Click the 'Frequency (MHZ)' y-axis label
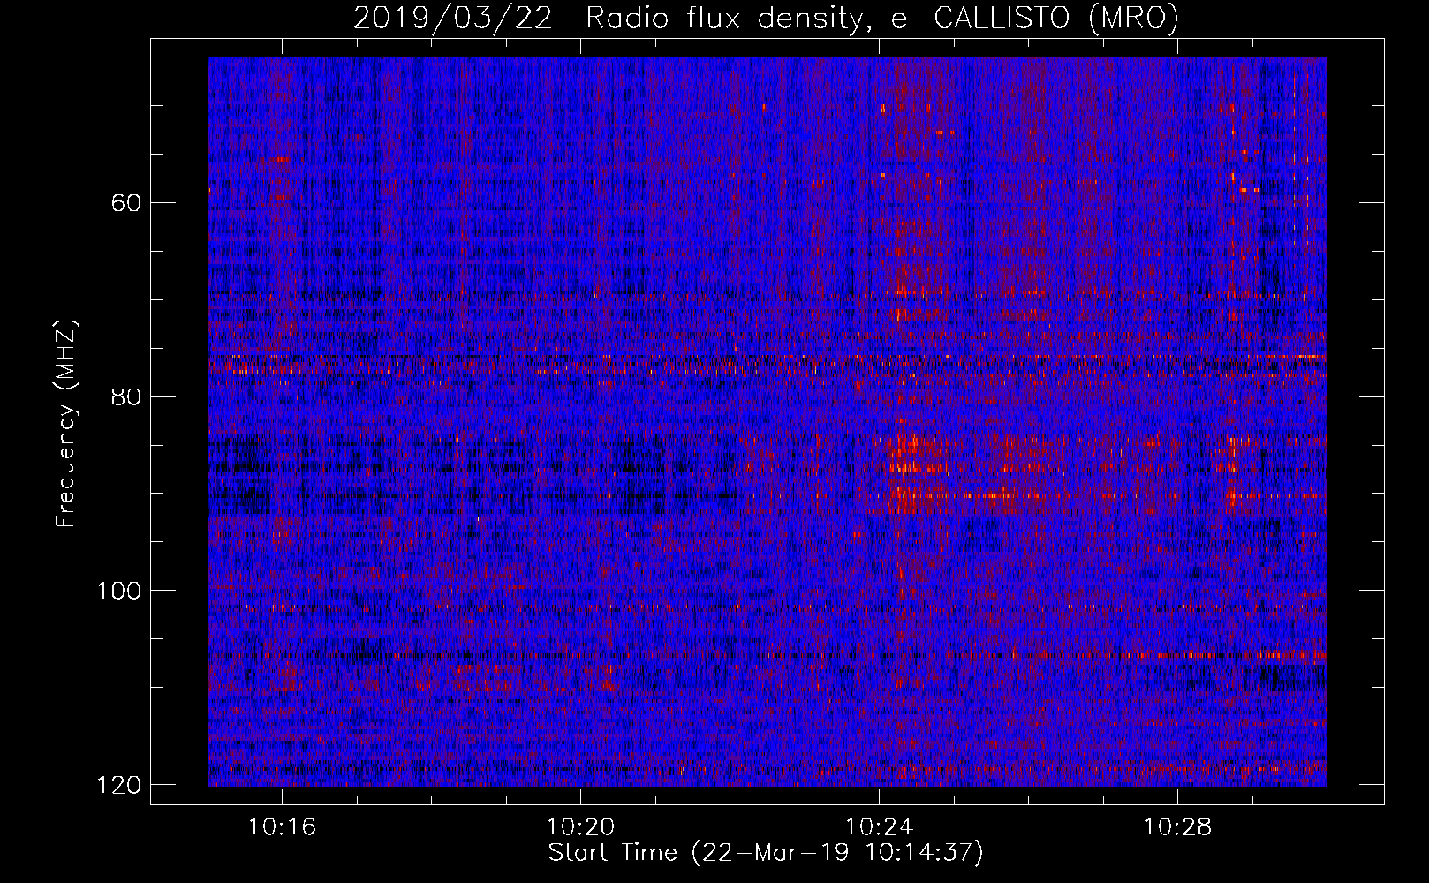1429x883 pixels. pyautogui.click(x=66, y=423)
